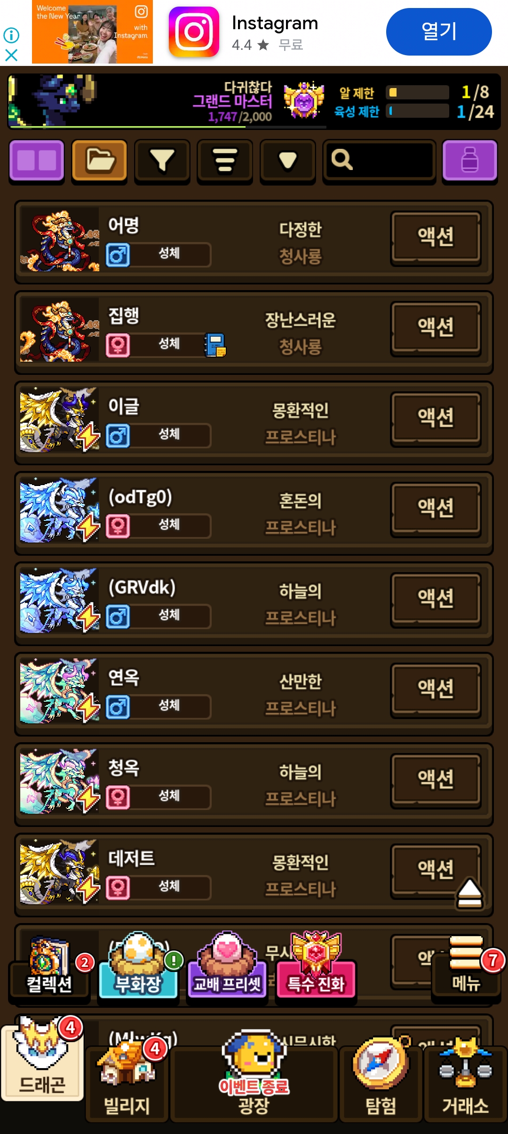
Task: Click the 알 제한 egg limit progress bar
Action: coord(417,92)
